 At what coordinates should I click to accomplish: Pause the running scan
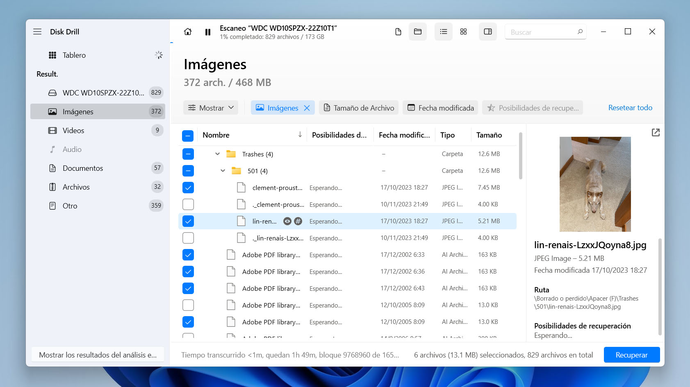[208, 32]
